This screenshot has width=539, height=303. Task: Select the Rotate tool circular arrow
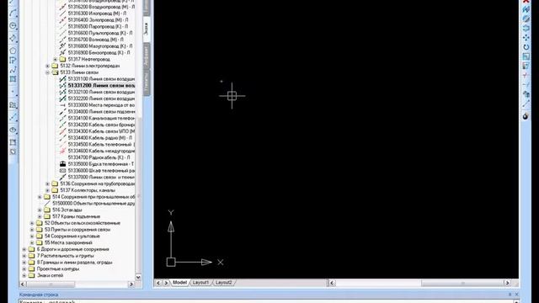[526, 47]
